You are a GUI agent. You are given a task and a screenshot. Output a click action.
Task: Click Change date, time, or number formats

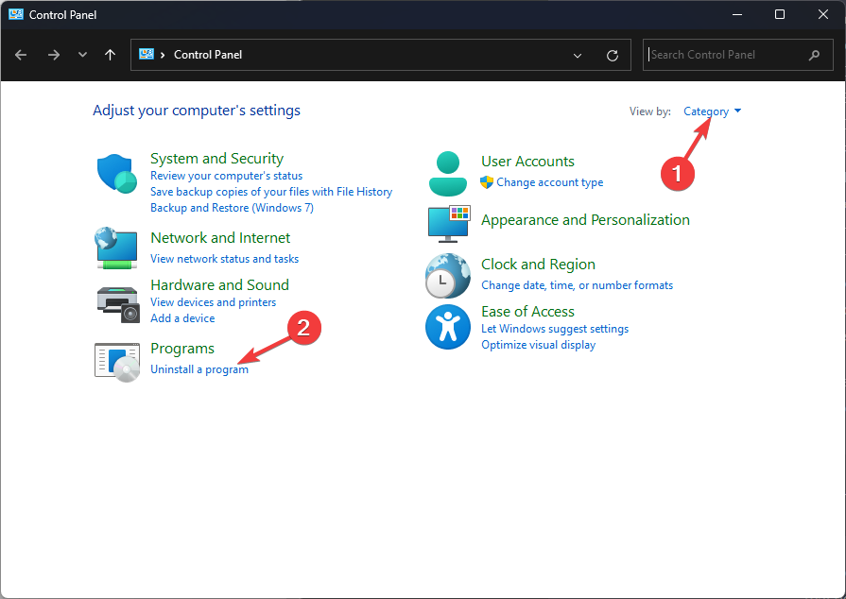click(578, 285)
